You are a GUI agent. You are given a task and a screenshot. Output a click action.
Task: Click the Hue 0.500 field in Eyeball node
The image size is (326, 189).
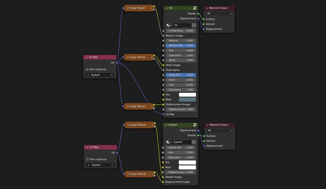[180, 153]
